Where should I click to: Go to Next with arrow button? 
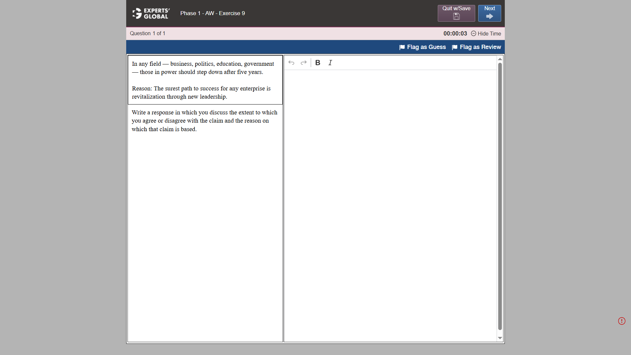point(489,13)
